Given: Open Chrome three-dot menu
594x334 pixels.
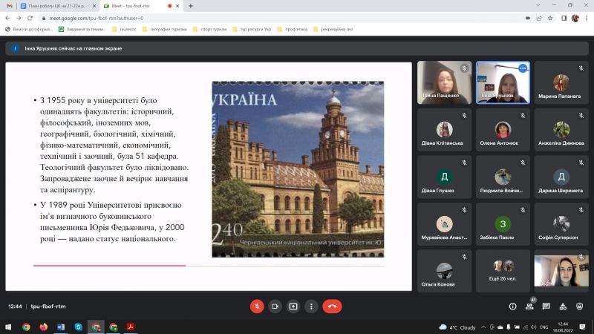Looking at the screenshot, I should (587, 18).
